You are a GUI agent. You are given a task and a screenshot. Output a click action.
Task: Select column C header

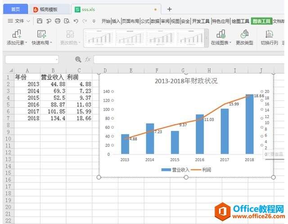[79, 70]
